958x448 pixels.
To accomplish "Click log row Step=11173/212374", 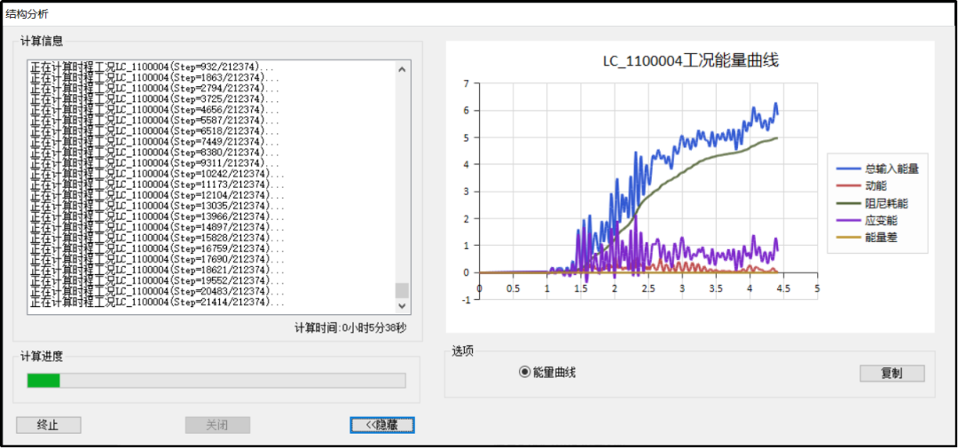I will (158, 185).
